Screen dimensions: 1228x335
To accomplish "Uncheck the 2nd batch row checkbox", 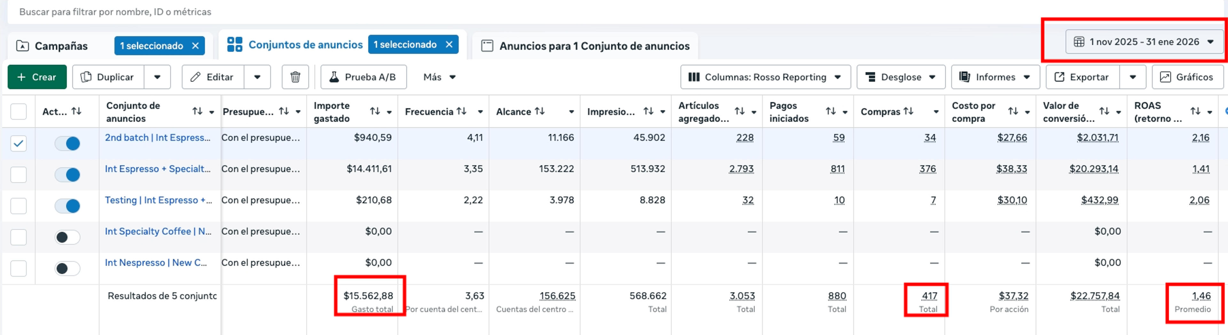I will coord(19,143).
